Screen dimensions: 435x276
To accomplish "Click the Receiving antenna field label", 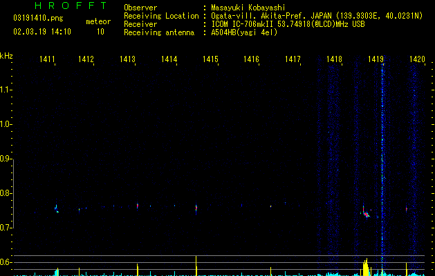I will pos(159,32).
